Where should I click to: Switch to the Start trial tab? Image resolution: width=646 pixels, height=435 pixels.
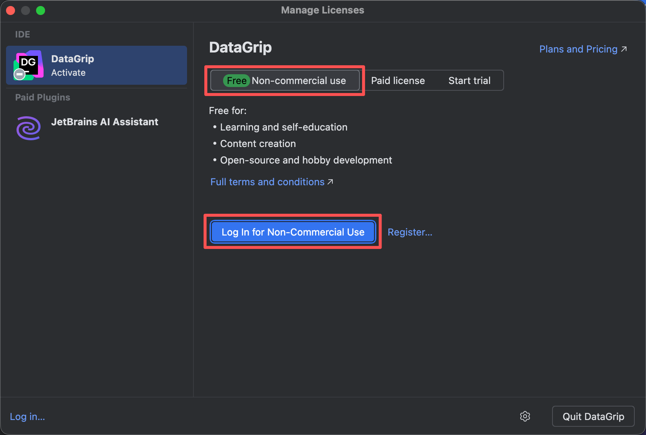pyautogui.click(x=469, y=81)
